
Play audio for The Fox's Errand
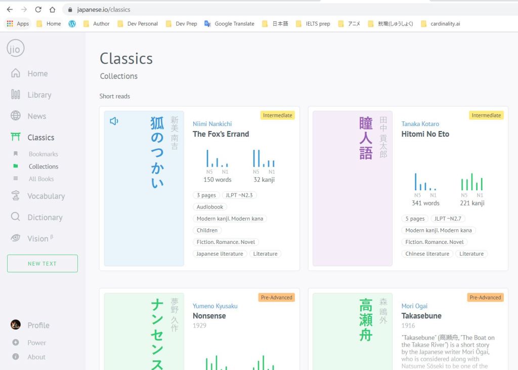click(114, 121)
